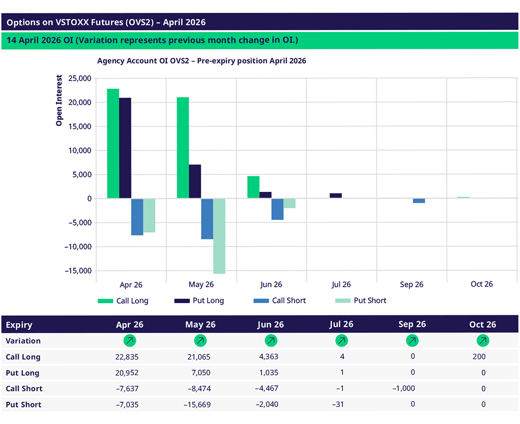520x424 pixels.
Task: Click the Call Long legend label
Action: (133, 301)
